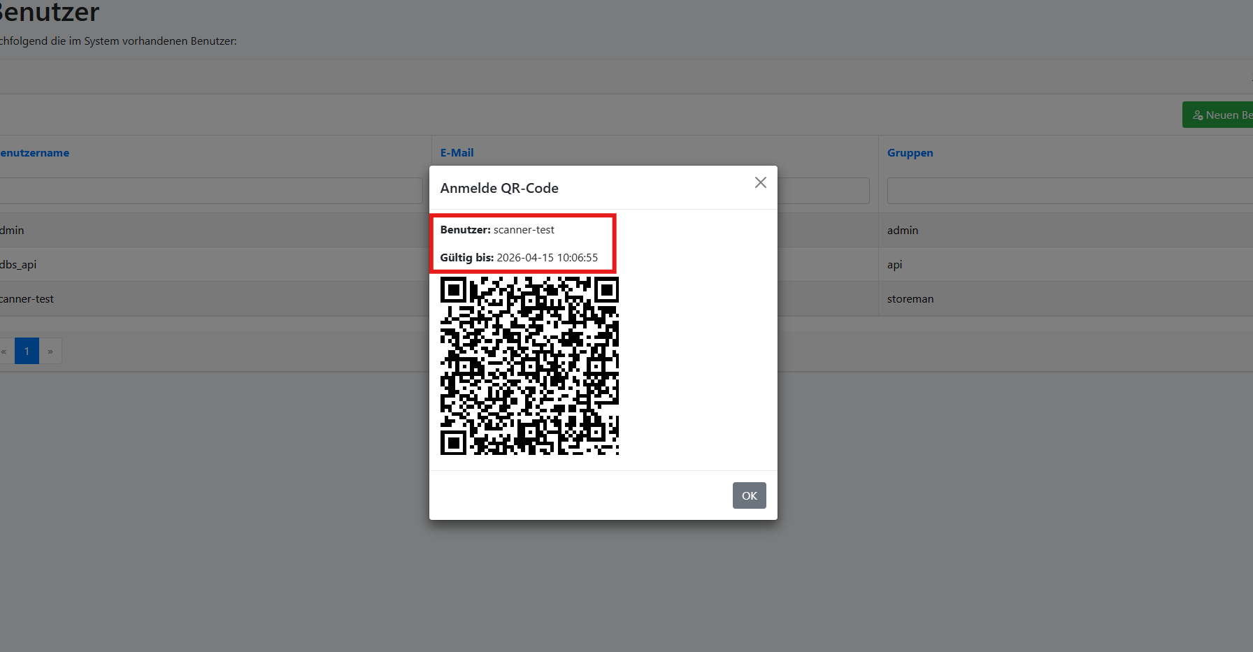The height and width of the screenshot is (652, 1253).
Task: Sort the table by E-Mail column
Action: [x=457, y=152]
